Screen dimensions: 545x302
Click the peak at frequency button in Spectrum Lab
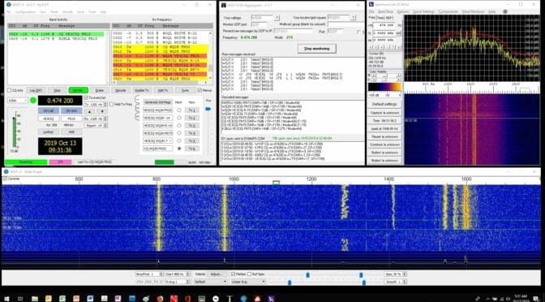tap(384, 128)
